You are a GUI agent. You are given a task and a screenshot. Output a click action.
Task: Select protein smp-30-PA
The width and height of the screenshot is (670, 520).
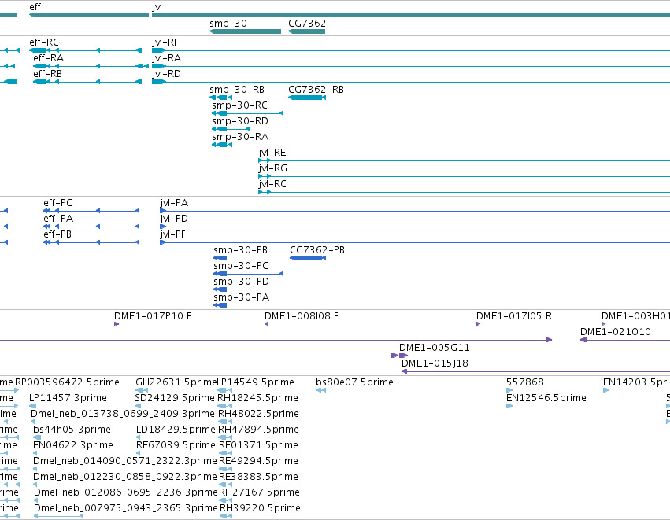click(x=220, y=305)
